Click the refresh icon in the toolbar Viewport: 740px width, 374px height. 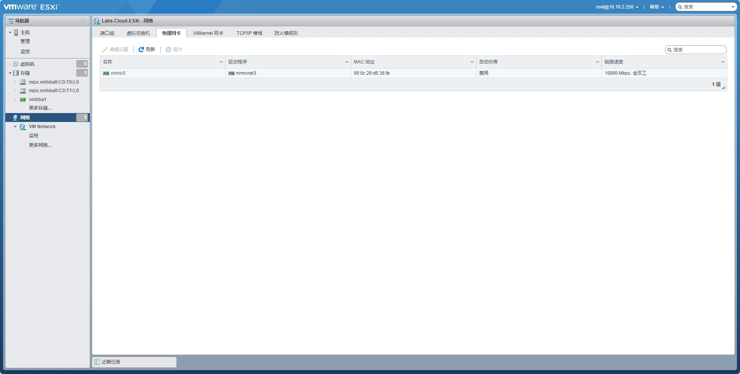pyautogui.click(x=141, y=50)
